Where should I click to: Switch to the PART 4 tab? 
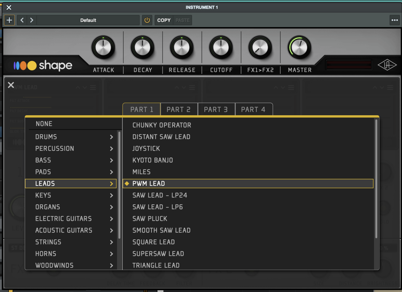(254, 109)
